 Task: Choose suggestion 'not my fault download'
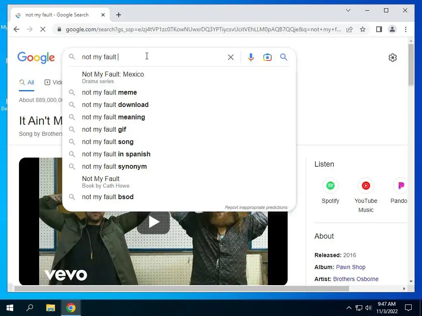[x=179, y=105]
